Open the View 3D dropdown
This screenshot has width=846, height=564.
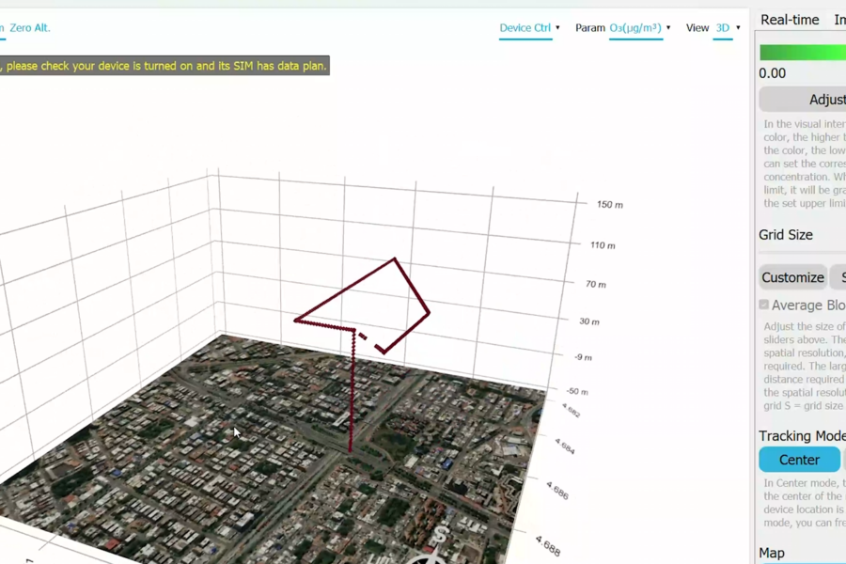click(726, 28)
